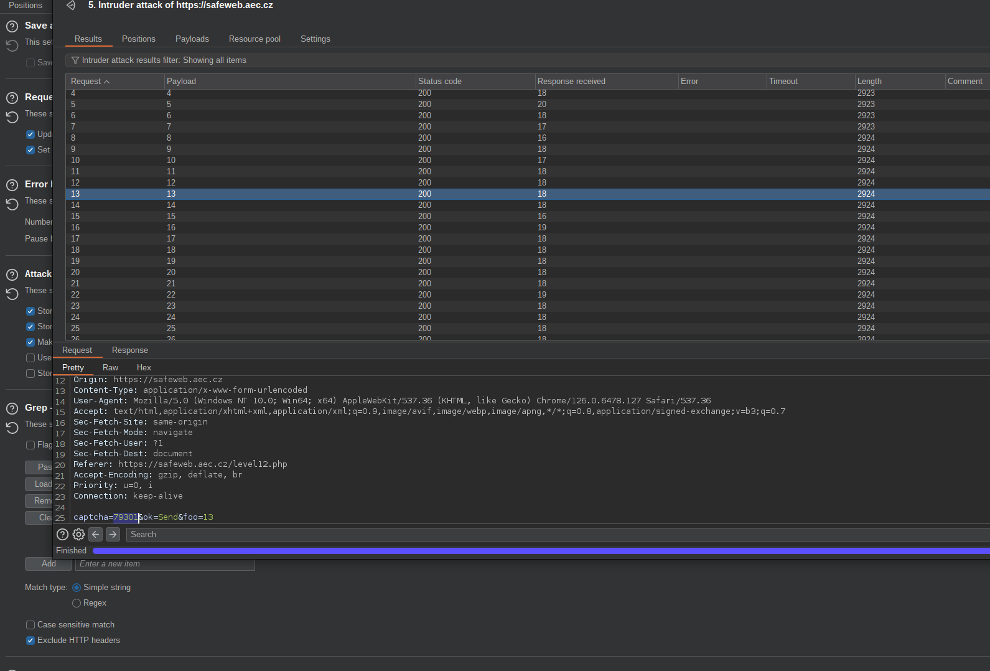Click the attack progress bar labeled Finished
Screen dimensions: 990x671
click(541, 551)
